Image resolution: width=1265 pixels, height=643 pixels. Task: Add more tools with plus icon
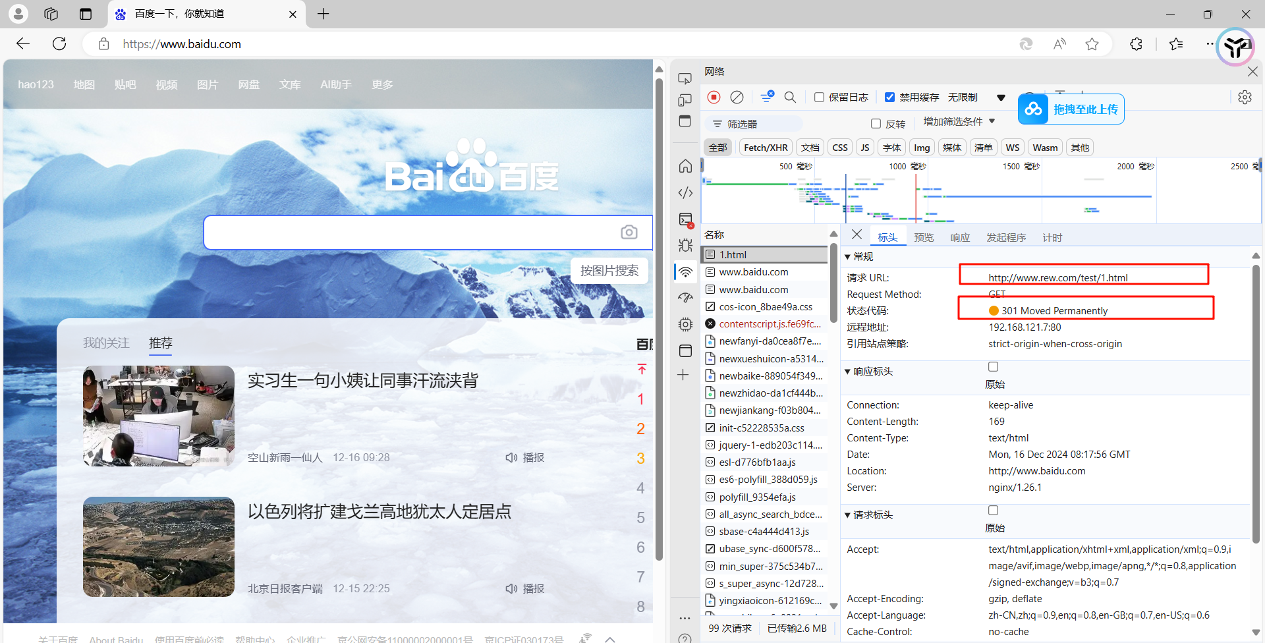[x=683, y=375]
